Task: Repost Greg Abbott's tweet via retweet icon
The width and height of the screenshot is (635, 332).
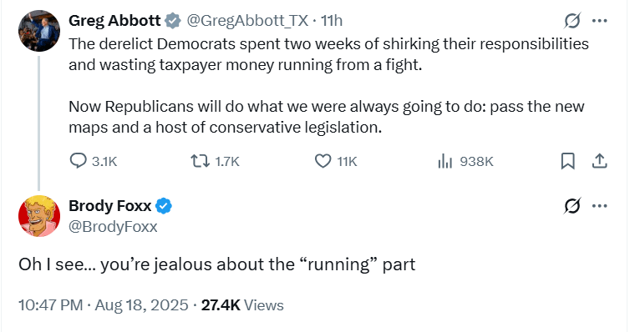Action: point(200,161)
